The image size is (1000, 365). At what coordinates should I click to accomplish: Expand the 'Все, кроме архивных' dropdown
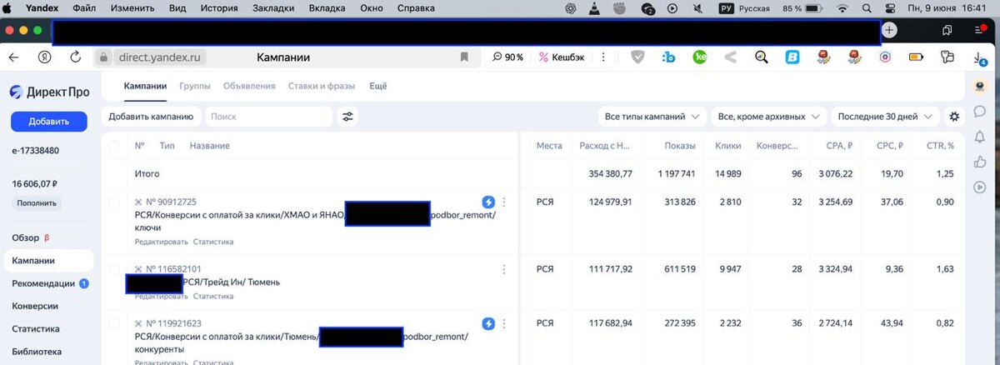(x=769, y=117)
